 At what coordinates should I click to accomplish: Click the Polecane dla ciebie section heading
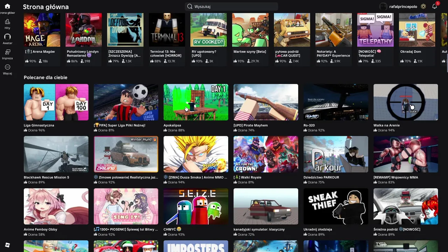45,77
